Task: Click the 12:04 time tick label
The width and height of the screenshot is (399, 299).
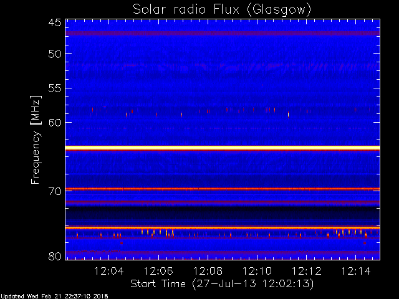Action: click(x=109, y=271)
